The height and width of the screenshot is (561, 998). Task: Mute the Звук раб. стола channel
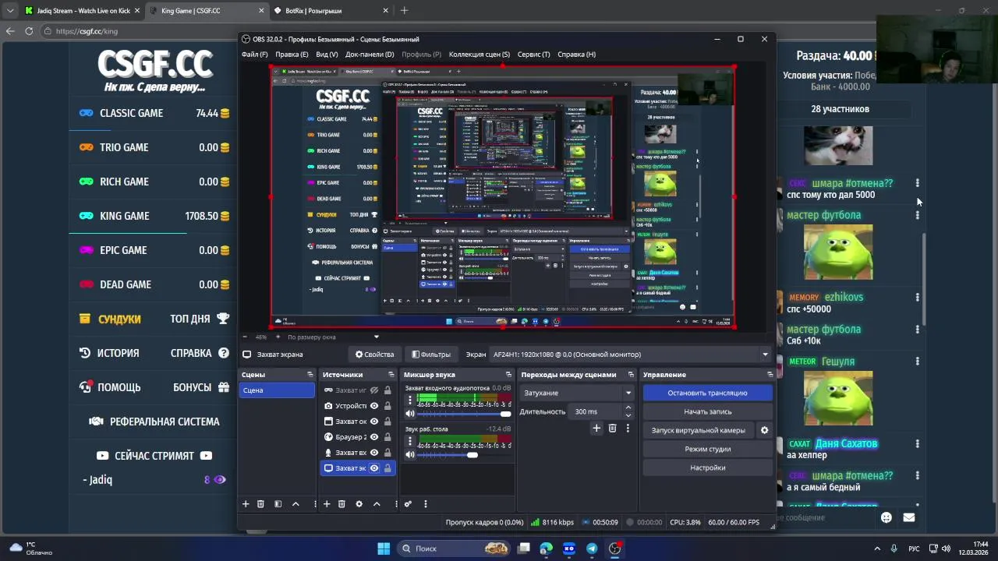[410, 454]
